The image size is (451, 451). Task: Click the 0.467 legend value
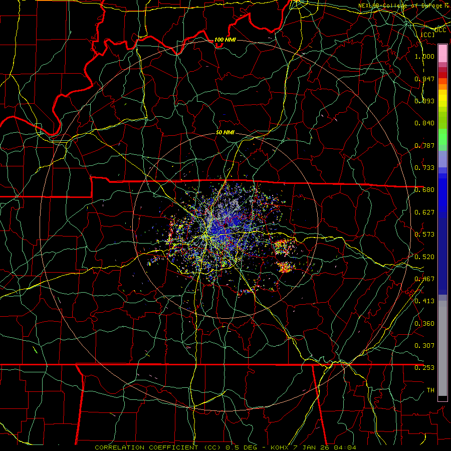(424, 279)
